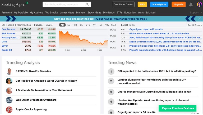Close the Fed promo banner
Viewport: 203px width, 115px height.
pos(200,19)
